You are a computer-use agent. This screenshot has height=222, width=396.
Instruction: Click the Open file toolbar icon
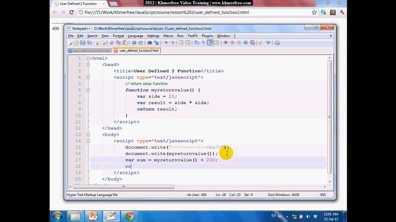[75, 43]
